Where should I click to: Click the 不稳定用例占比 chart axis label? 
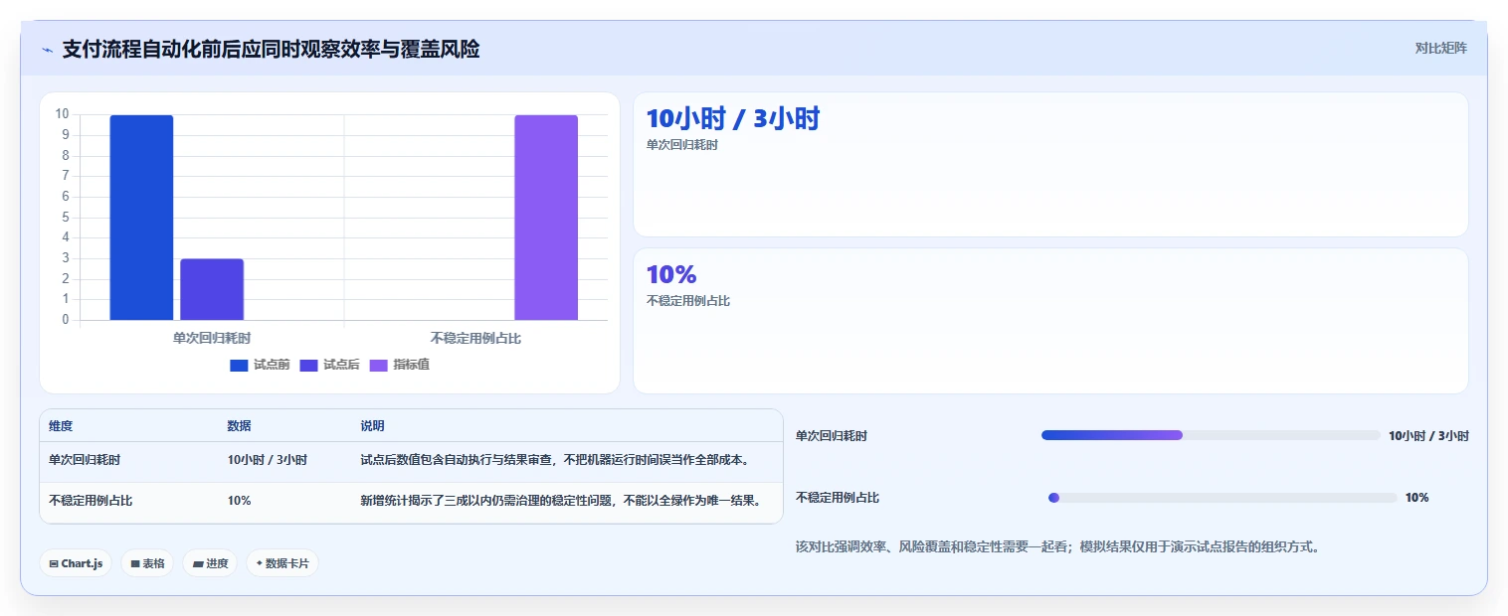[475, 338]
